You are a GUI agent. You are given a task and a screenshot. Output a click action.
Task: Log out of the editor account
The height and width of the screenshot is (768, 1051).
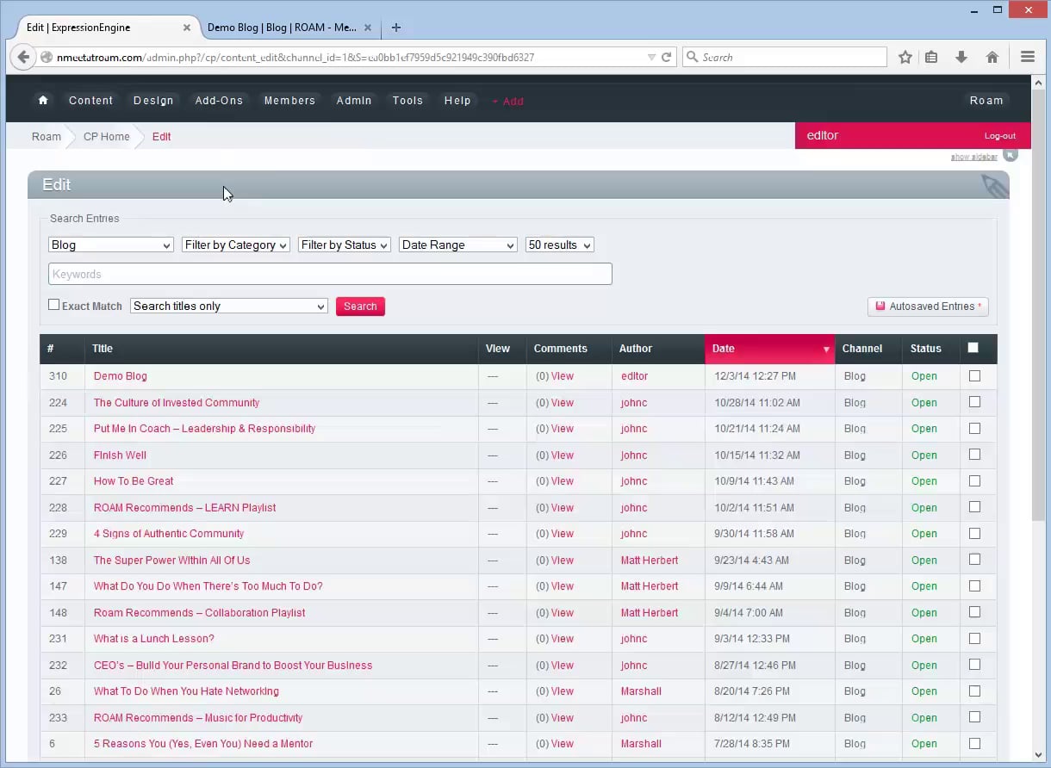point(1000,136)
